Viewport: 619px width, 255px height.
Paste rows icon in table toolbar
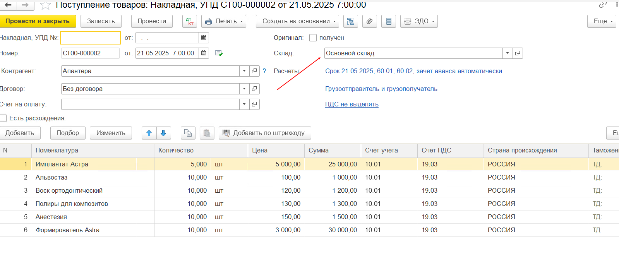click(x=207, y=133)
